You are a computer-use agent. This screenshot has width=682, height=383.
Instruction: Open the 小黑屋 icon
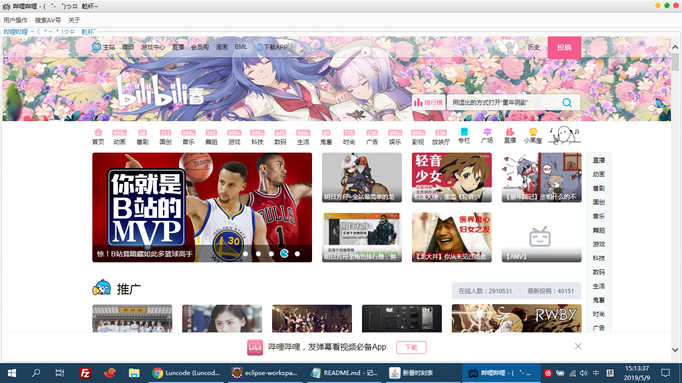pyautogui.click(x=533, y=132)
